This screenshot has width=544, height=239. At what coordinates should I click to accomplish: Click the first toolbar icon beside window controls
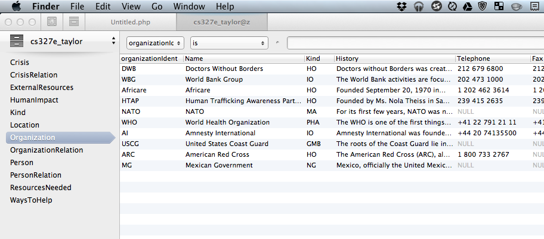coord(52,22)
